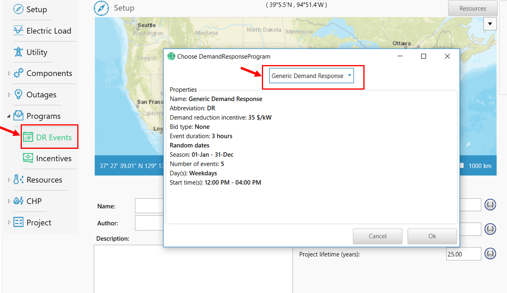The width and height of the screenshot is (507, 293).
Task: Collapse the Programs tree node
Action: [9, 116]
